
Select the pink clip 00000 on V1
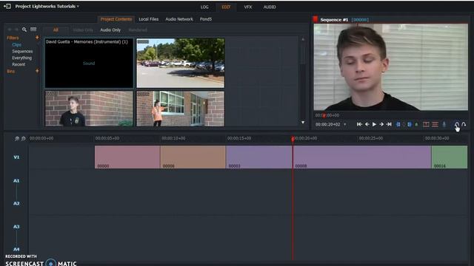(x=127, y=157)
